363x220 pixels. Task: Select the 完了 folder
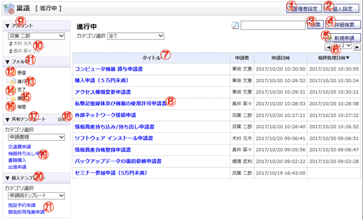click(x=22, y=90)
